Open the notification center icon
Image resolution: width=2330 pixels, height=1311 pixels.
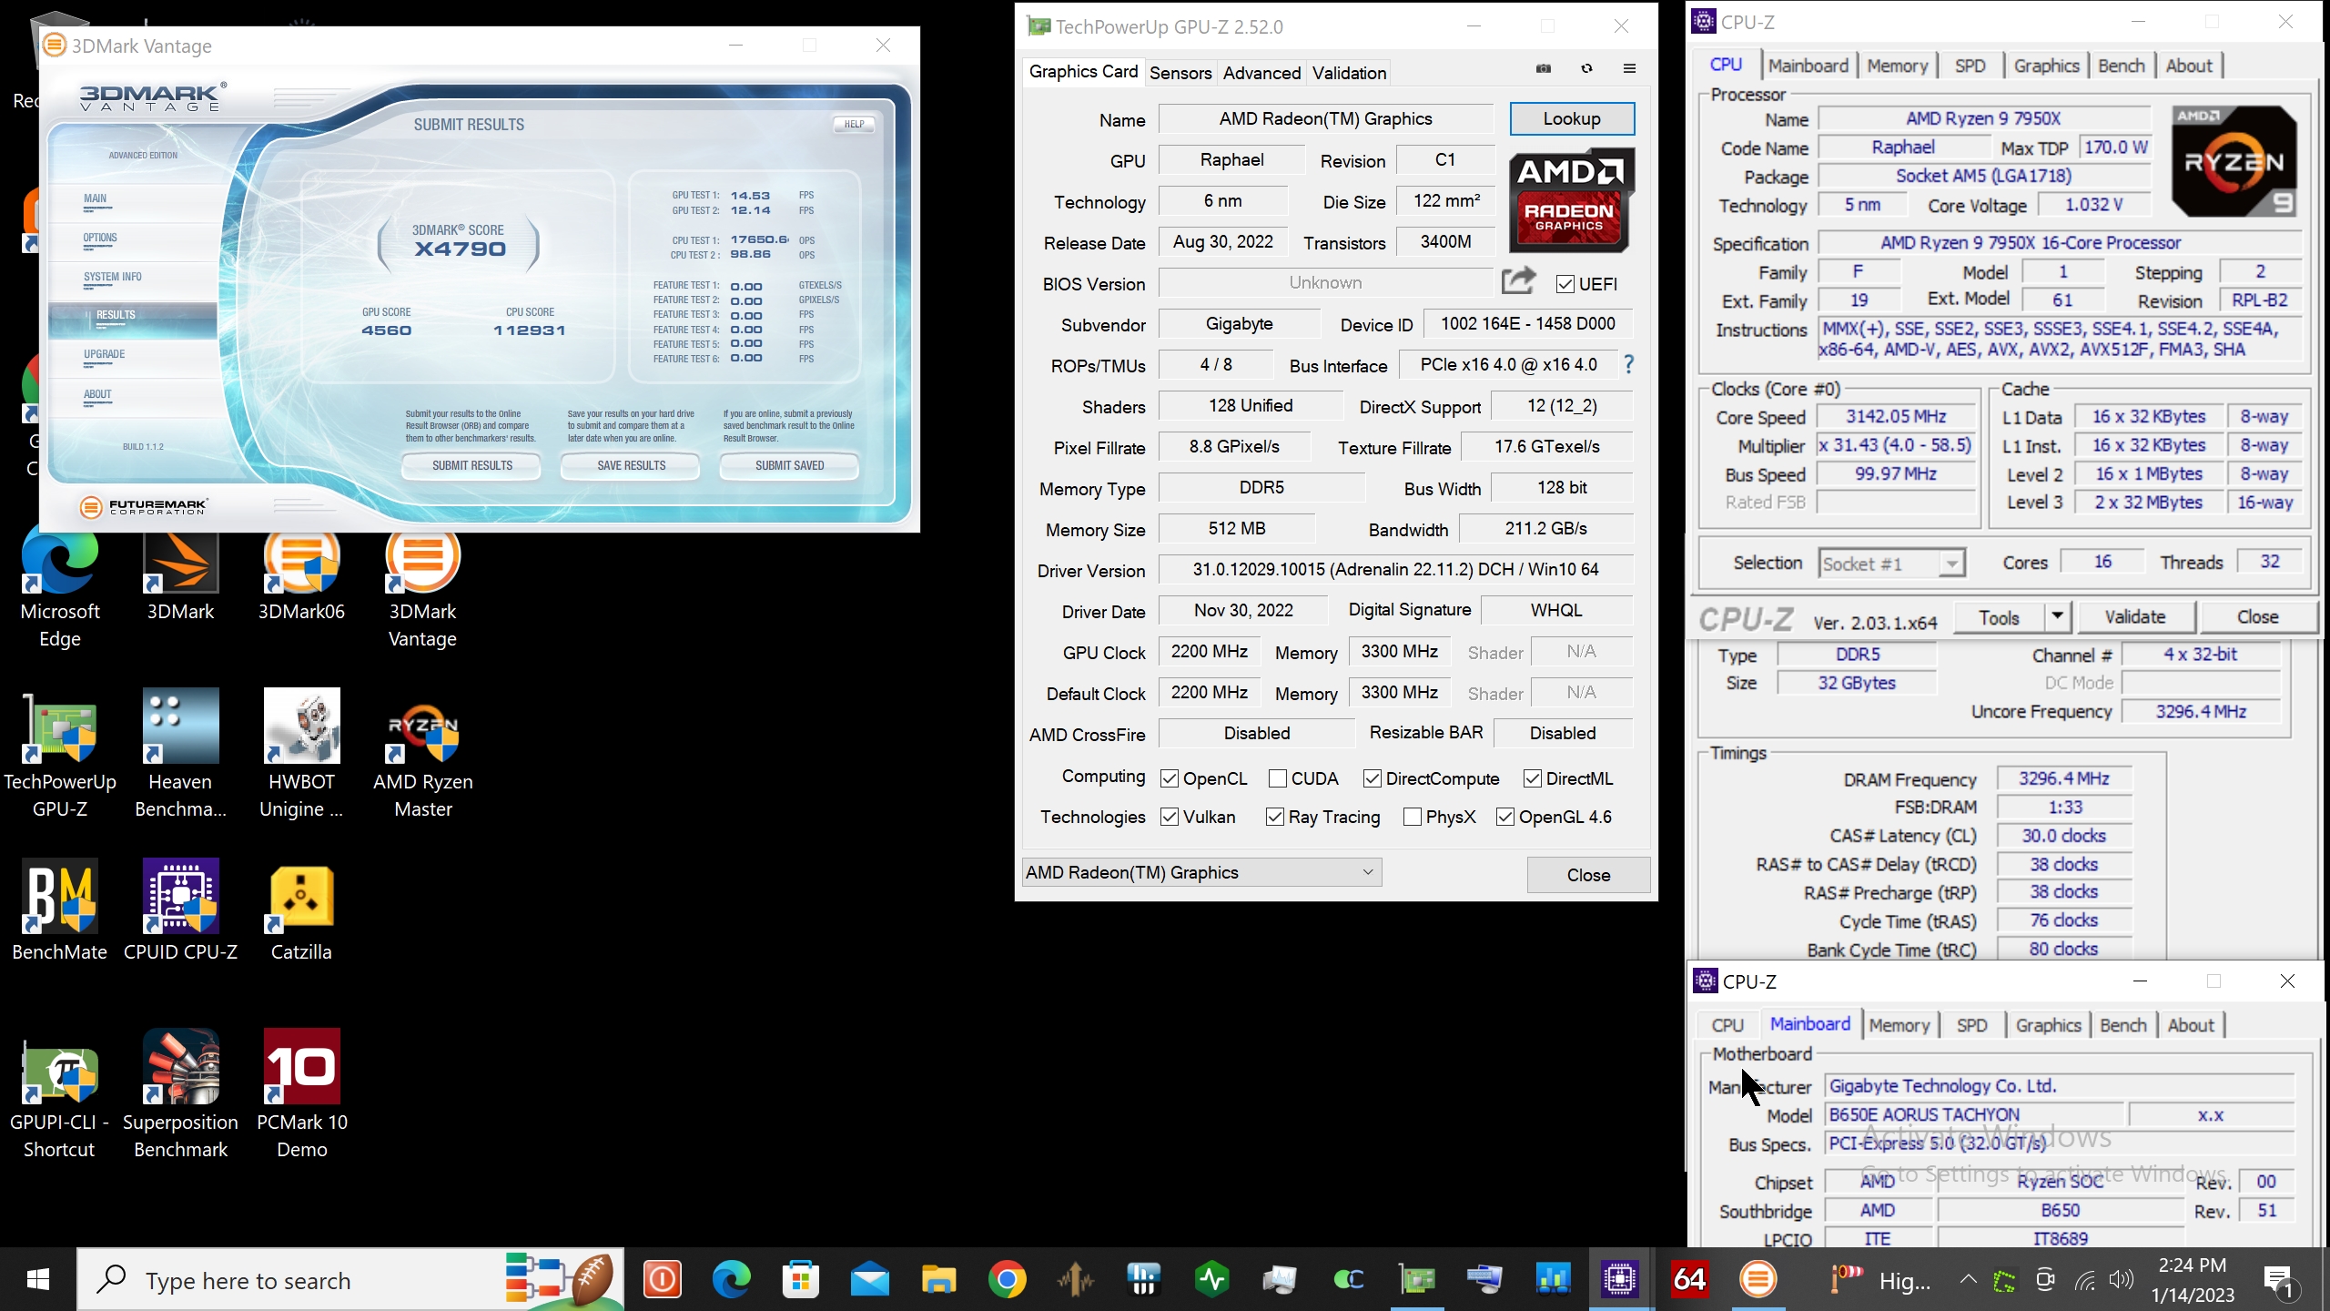(2279, 1280)
